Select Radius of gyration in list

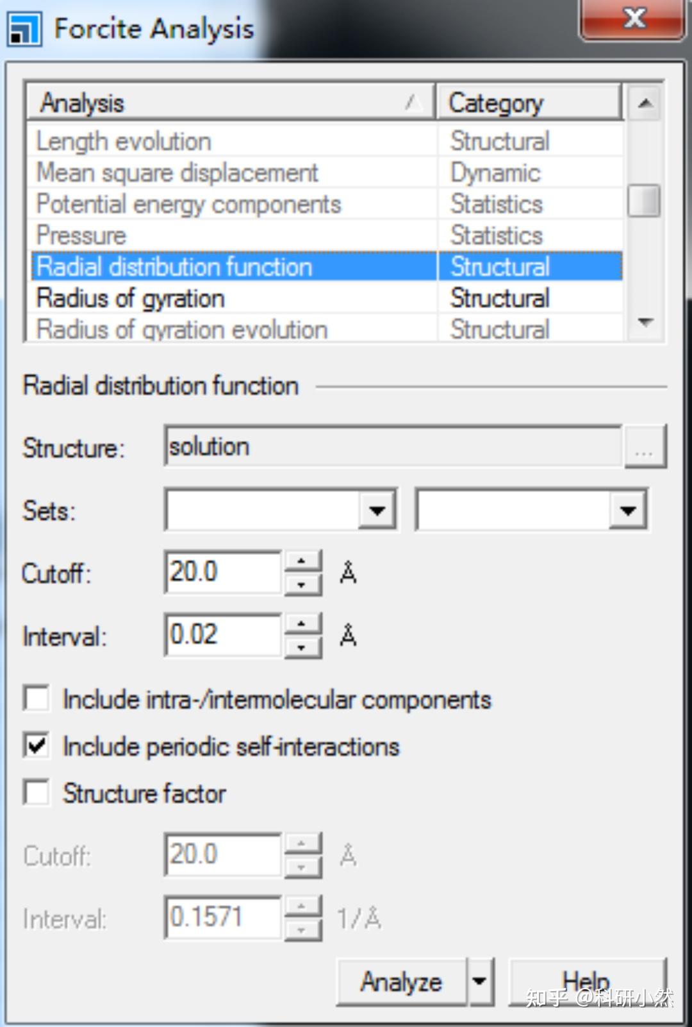point(131,298)
